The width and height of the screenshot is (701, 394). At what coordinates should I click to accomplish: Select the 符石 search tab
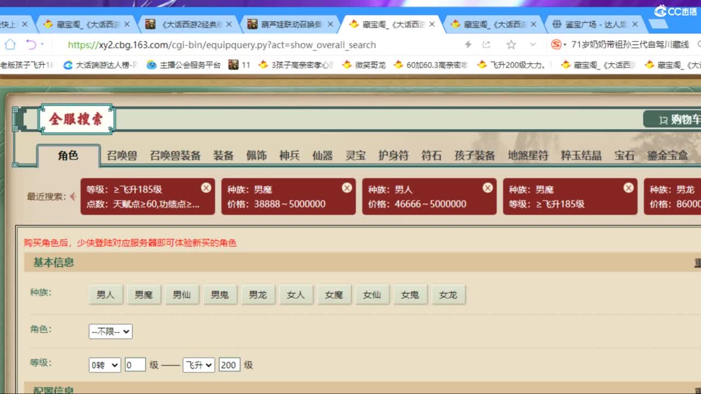click(432, 155)
